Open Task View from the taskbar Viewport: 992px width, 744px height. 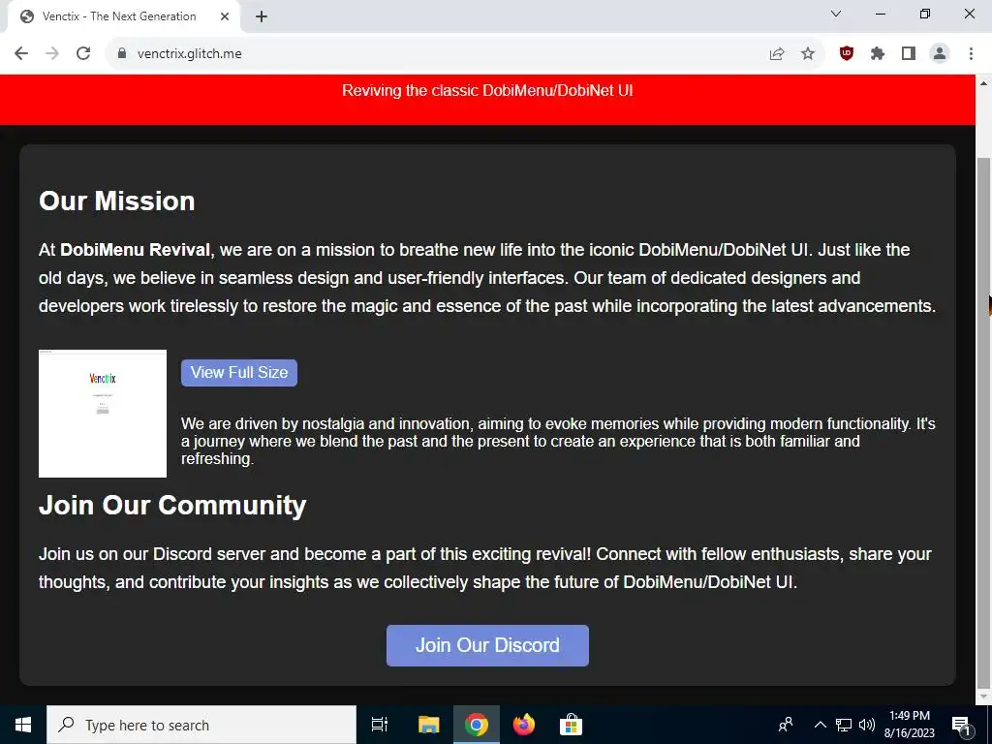pyautogui.click(x=380, y=725)
